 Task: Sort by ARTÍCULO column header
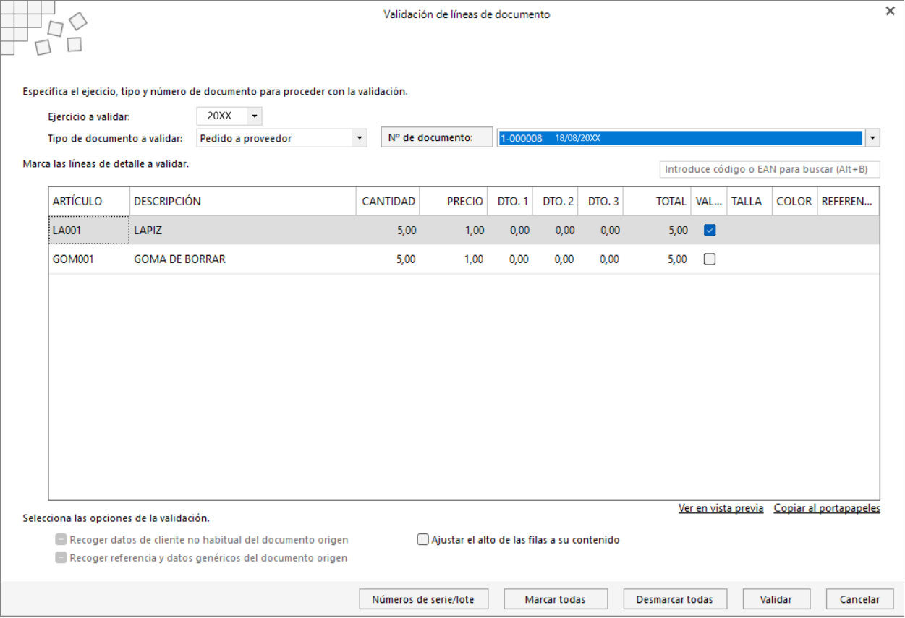click(x=89, y=202)
